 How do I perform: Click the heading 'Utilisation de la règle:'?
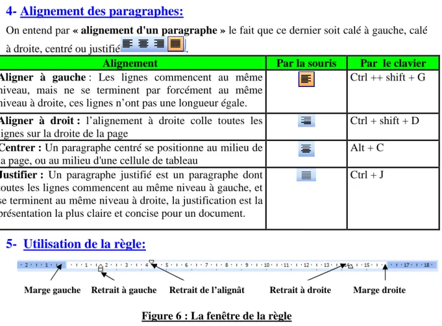click(x=84, y=244)
